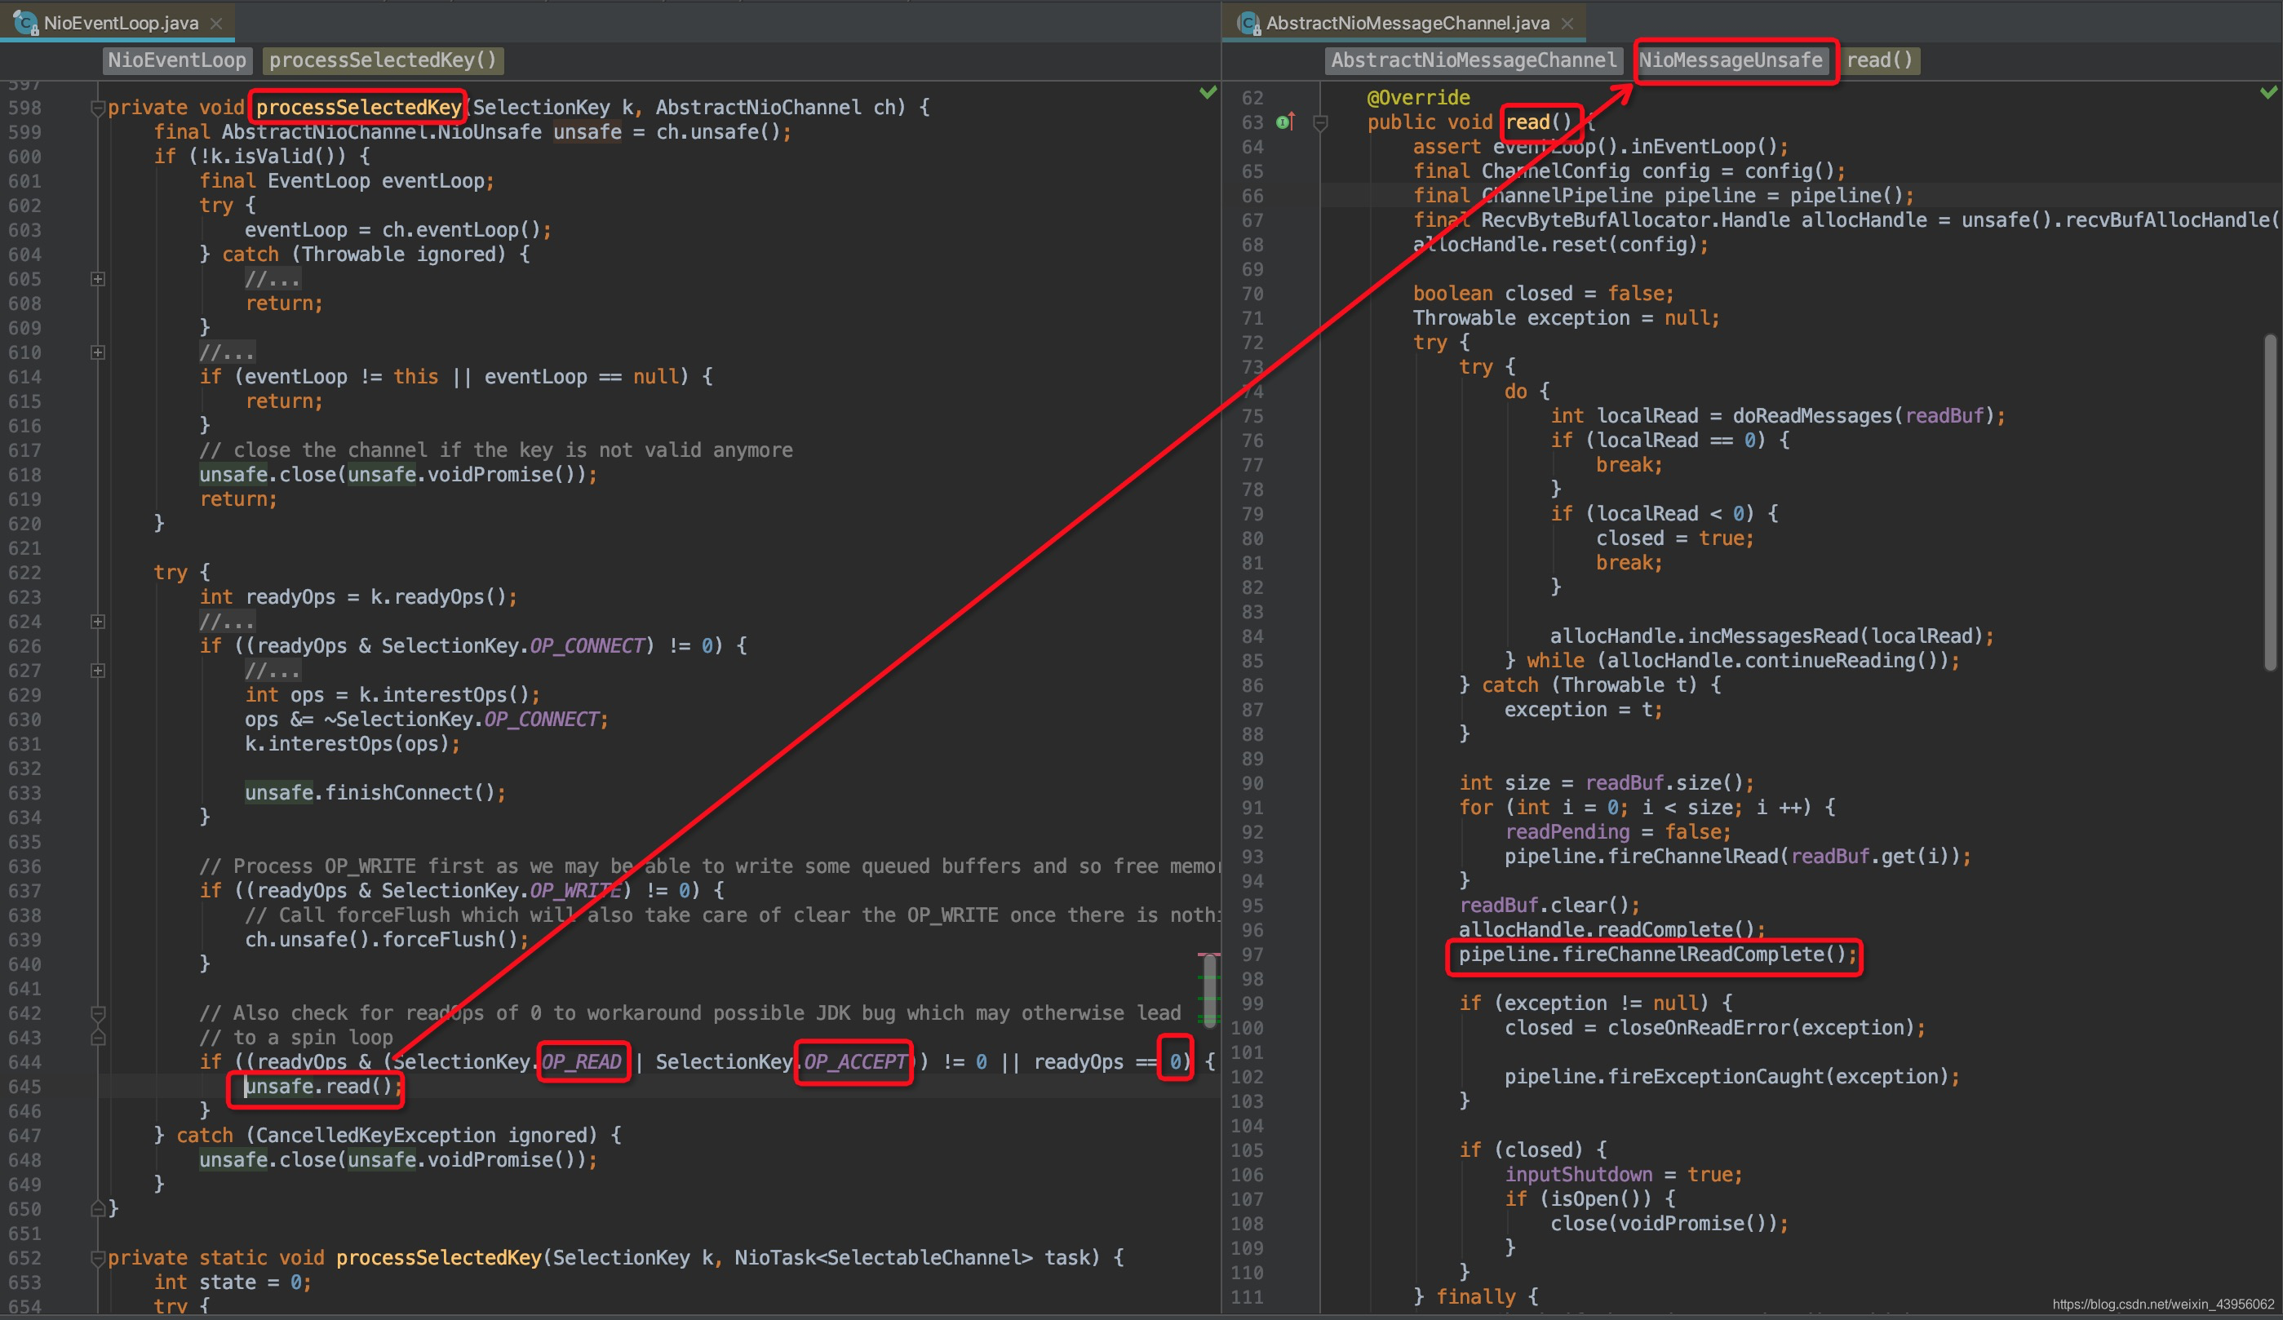The height and width of the screenshot is (1320, 2283).
Task: Click 'close(voidPromise());' at line 108
Action: [x=1669, y=1223]
